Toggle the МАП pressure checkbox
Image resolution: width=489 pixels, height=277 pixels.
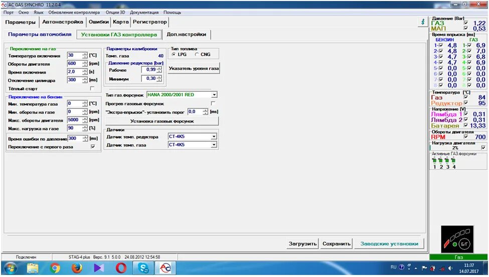click(465, 29)
